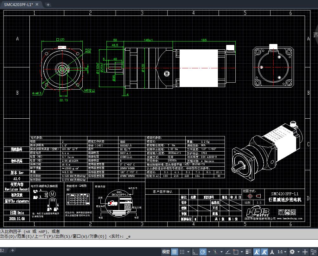This screenshot has height=256, width=318.
Task: Click the lineweight display icon
Action: [248, 252]
